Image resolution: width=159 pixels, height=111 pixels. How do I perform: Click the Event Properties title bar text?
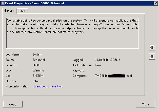[x=34, y=3]
